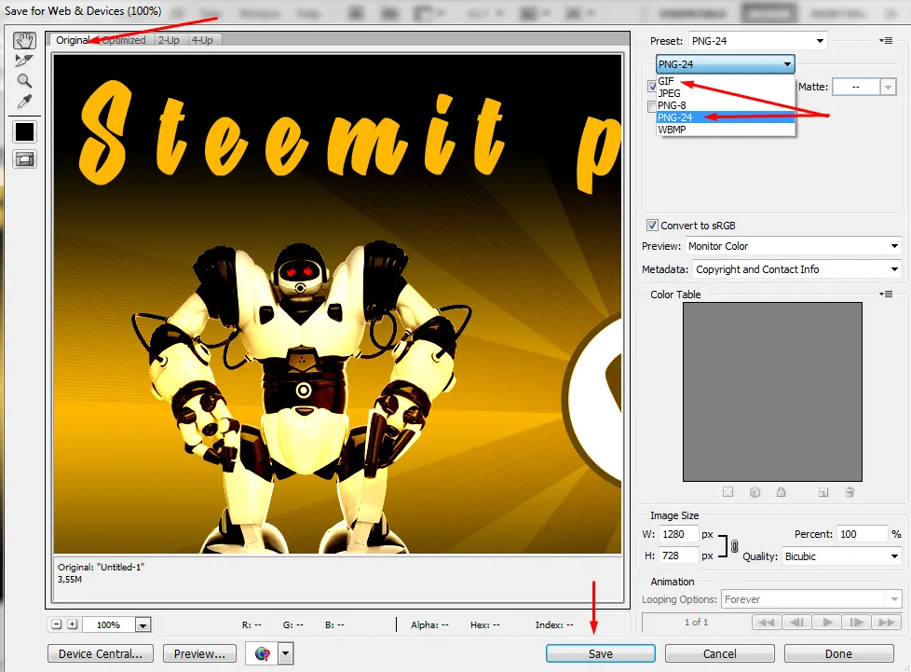Switch to the 2-Up tab
The height and width of the screenshot is (672, 911).
coord(170,40)
